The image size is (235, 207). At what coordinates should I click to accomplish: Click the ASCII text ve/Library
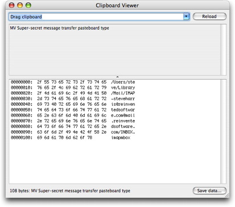point(123,88)
